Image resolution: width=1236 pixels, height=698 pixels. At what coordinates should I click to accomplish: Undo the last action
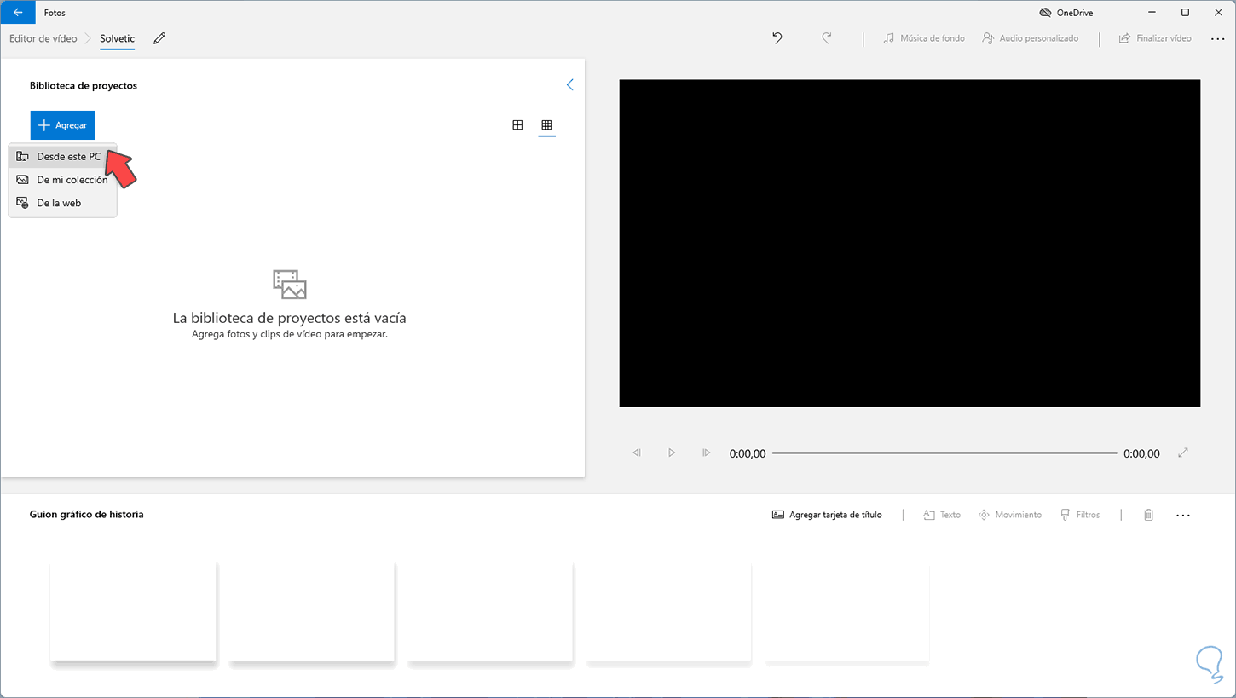[777, 38]
